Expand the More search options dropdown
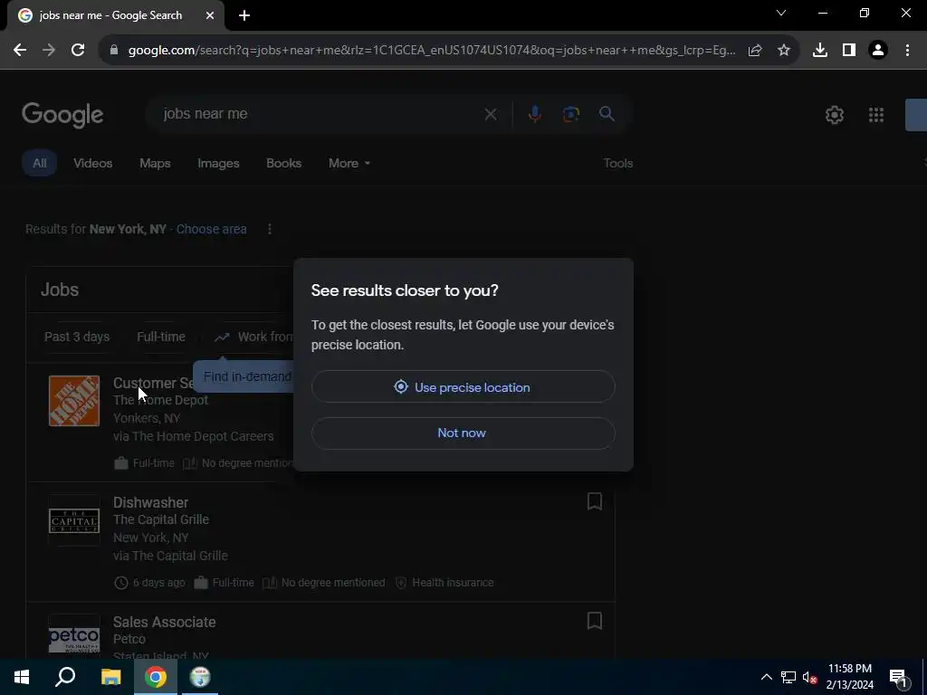The height and width of the screenshot is (695, 927). coord(349,163)
